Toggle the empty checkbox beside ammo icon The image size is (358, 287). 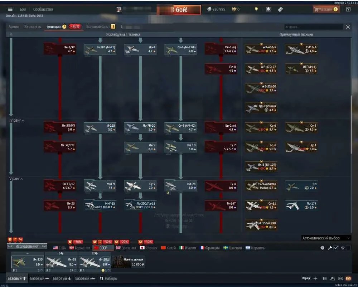click(348, 248)
